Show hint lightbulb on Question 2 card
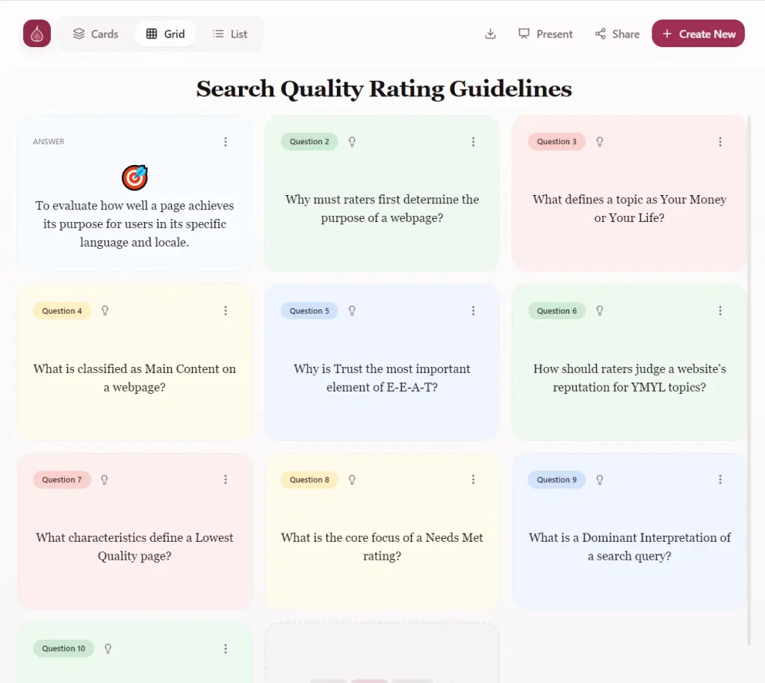 [x=352, y=141]
